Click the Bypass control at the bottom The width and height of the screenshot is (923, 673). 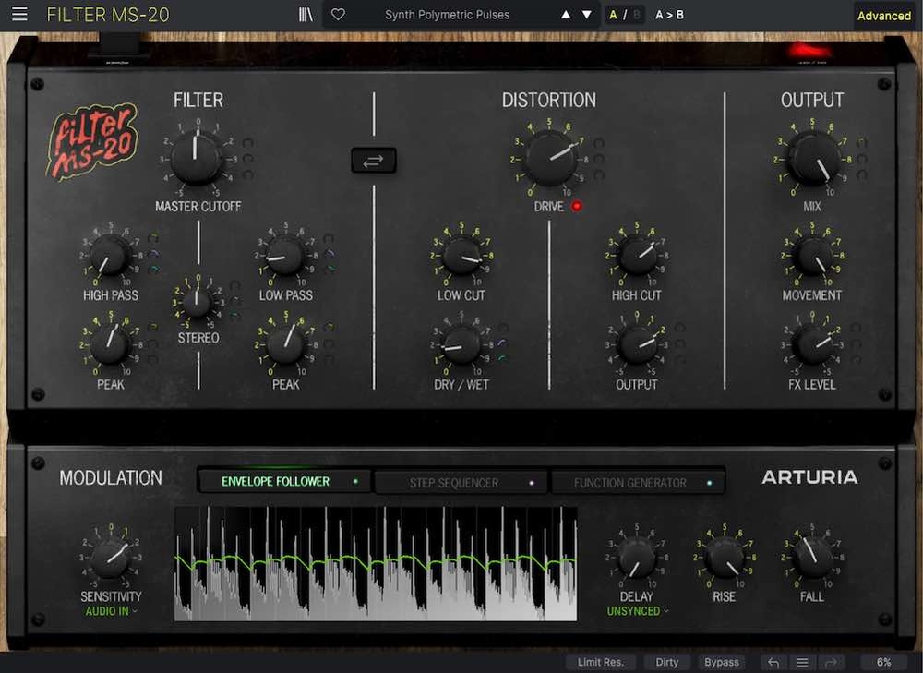click(722, 661)
